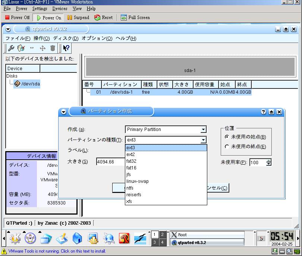The image size is (302, 256).
Task: Click VMware Tools install text link
Action: point(57,251)
